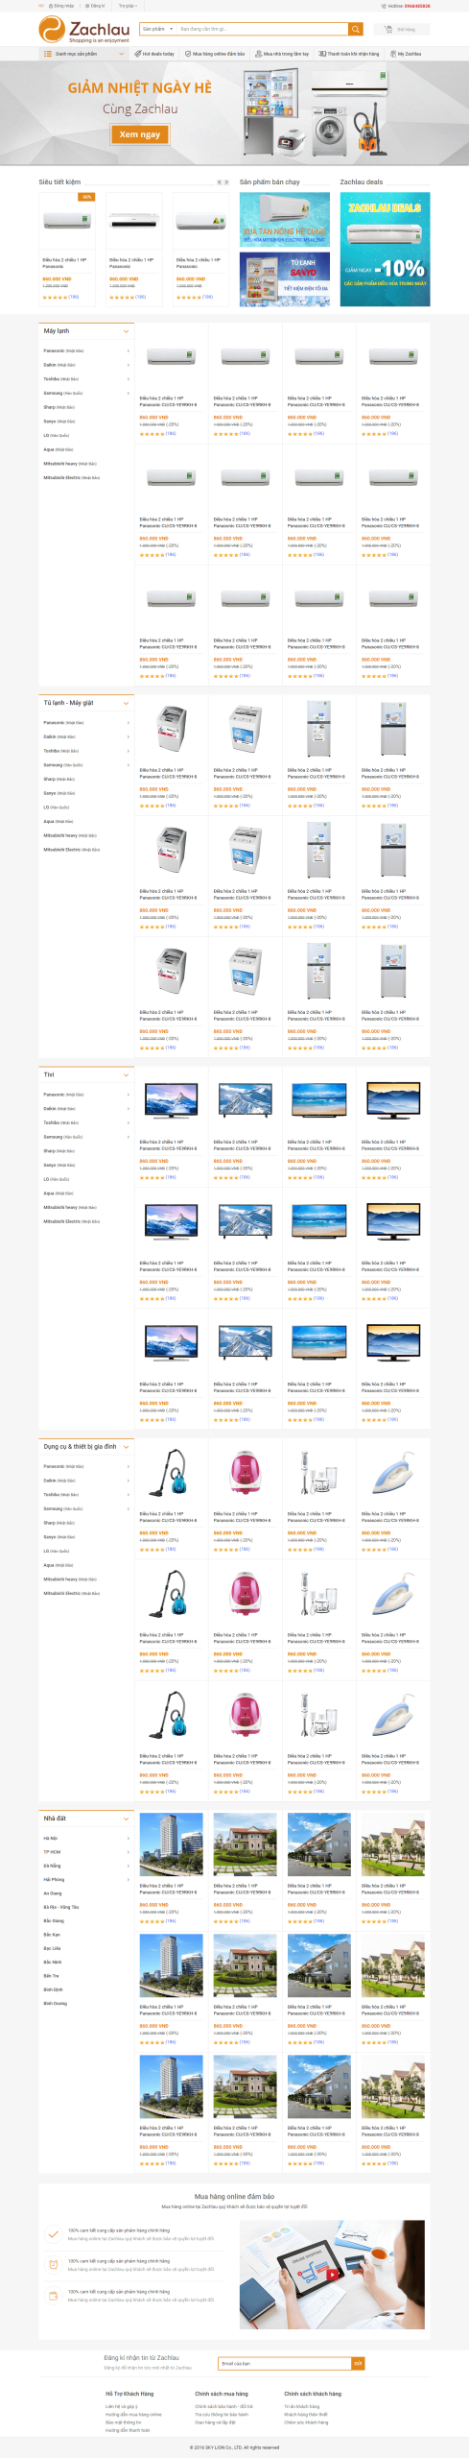Click the Mua hàng online đảm bảo icon

coord(189,54)
